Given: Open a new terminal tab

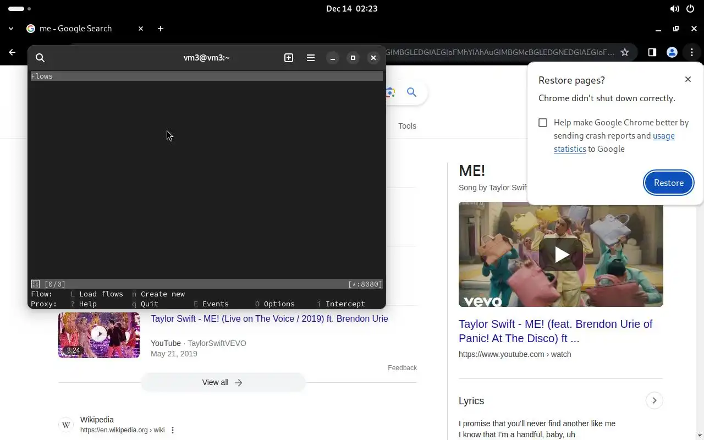Looking at the screenshot, I should (x=289, y=58).
